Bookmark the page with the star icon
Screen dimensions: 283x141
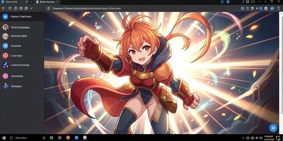pos(48,8)
